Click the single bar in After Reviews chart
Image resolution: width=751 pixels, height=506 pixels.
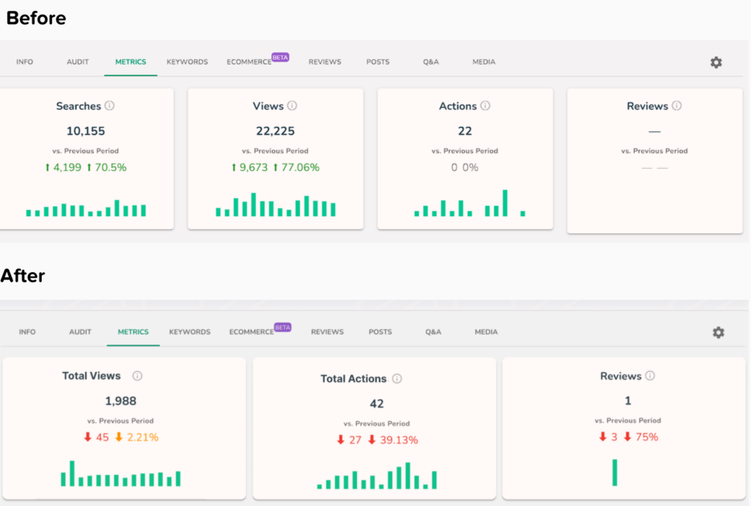615,472
